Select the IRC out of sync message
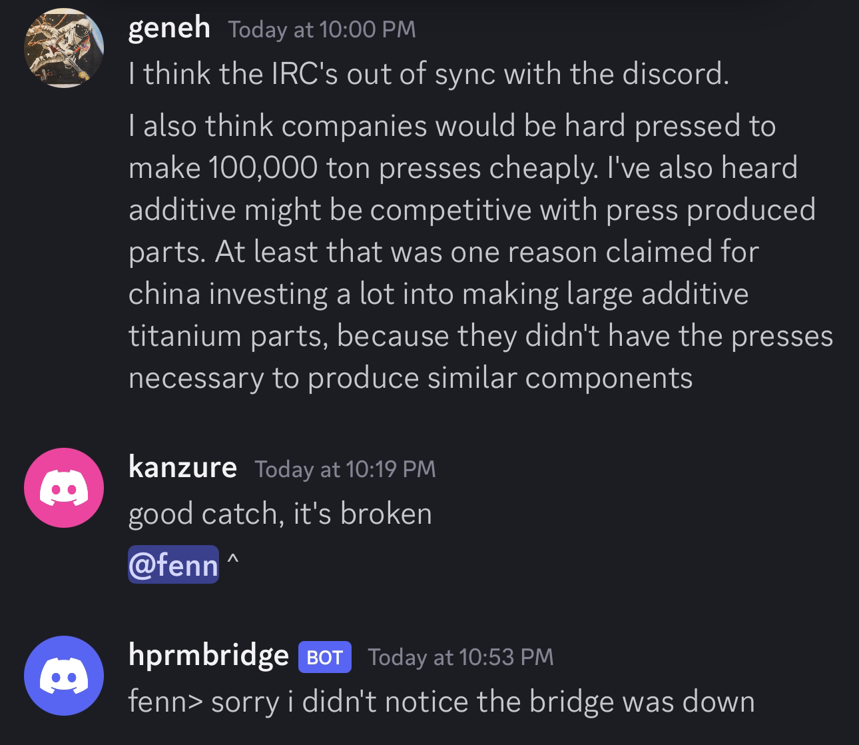The width and height of the screenshot is (859, 745). [429, 73]
